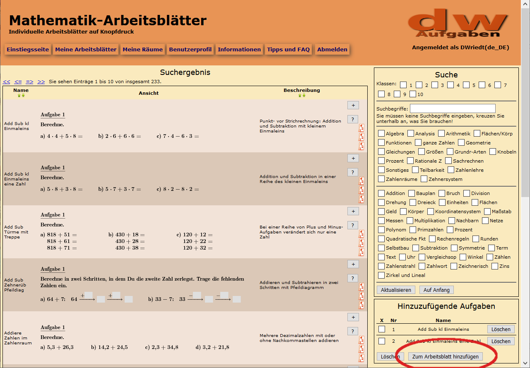Open bottom red sheet icon in Türme mit Treppe row

click(361, 252)
